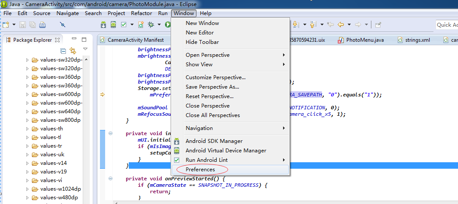Open the Lint toolbar dropdown arrow
This screenshot has height=204, width=458.
point(132,25)
